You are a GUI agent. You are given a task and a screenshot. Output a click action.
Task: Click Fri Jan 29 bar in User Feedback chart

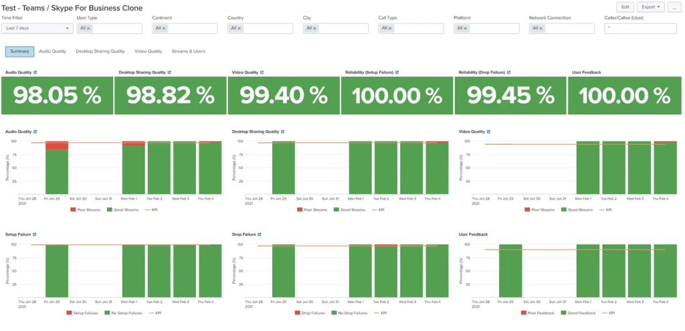(x=510, y=271)
